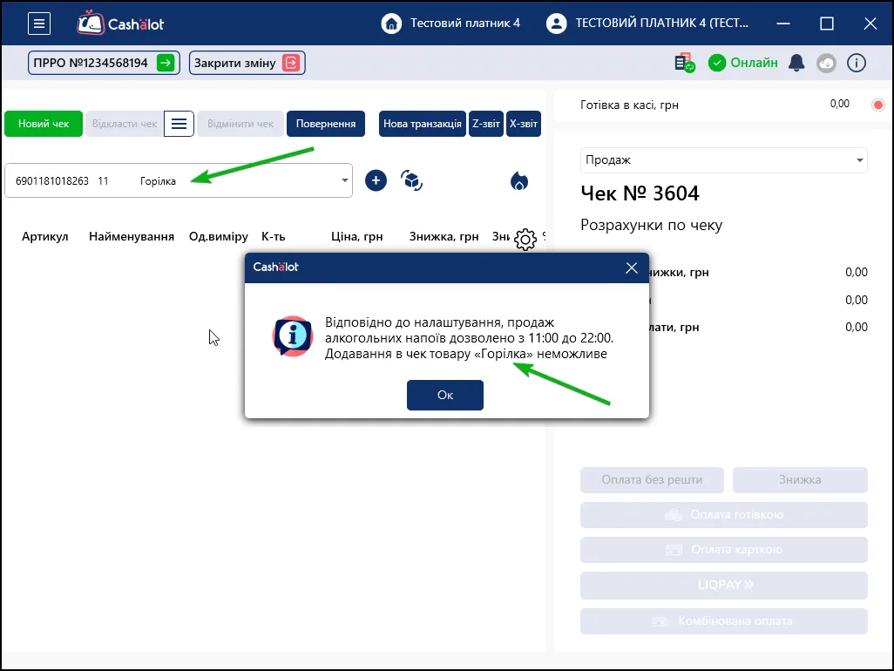894x671 pixels.
Task: Open Повернення
Action: point(326,124)
